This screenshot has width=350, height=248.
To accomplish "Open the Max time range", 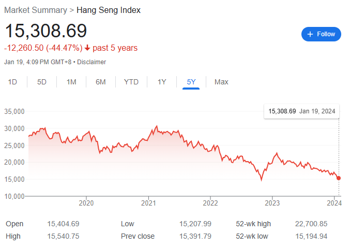I will point(221,82).
